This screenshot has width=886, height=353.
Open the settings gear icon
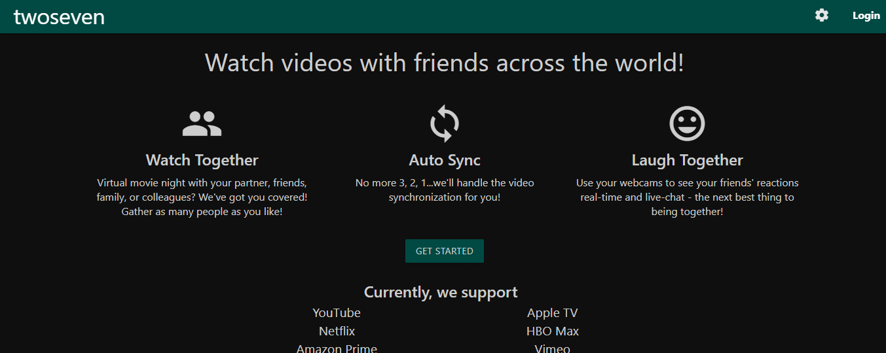[822, 15]
